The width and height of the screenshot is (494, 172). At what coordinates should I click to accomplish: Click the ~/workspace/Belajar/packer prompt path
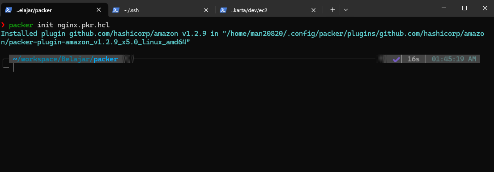pos(65,59)
